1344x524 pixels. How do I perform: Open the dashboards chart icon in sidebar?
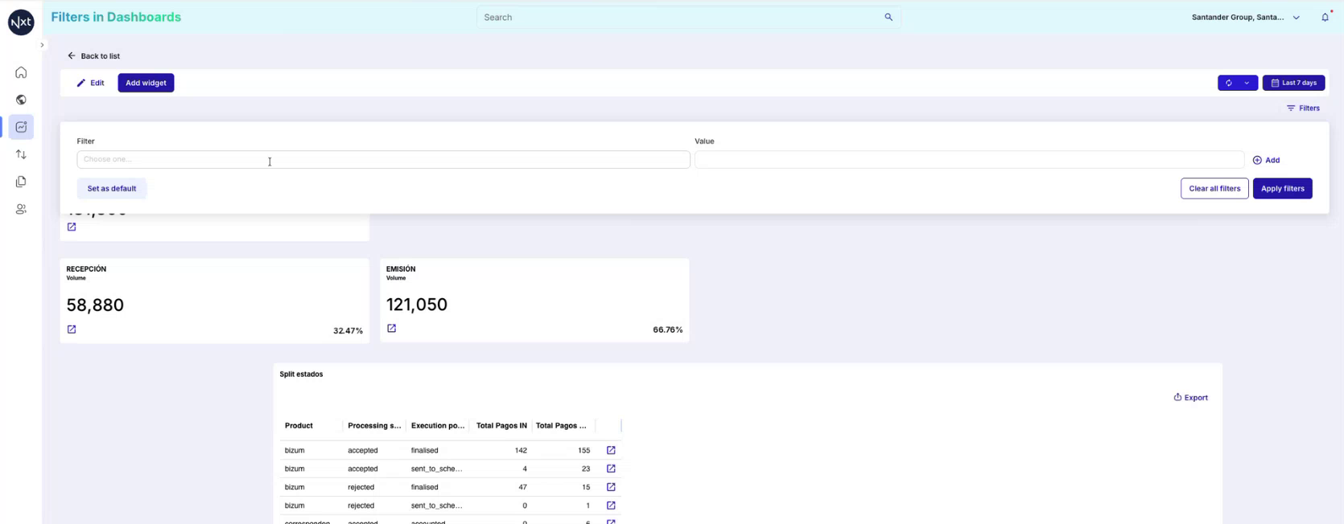coord(21,127)
